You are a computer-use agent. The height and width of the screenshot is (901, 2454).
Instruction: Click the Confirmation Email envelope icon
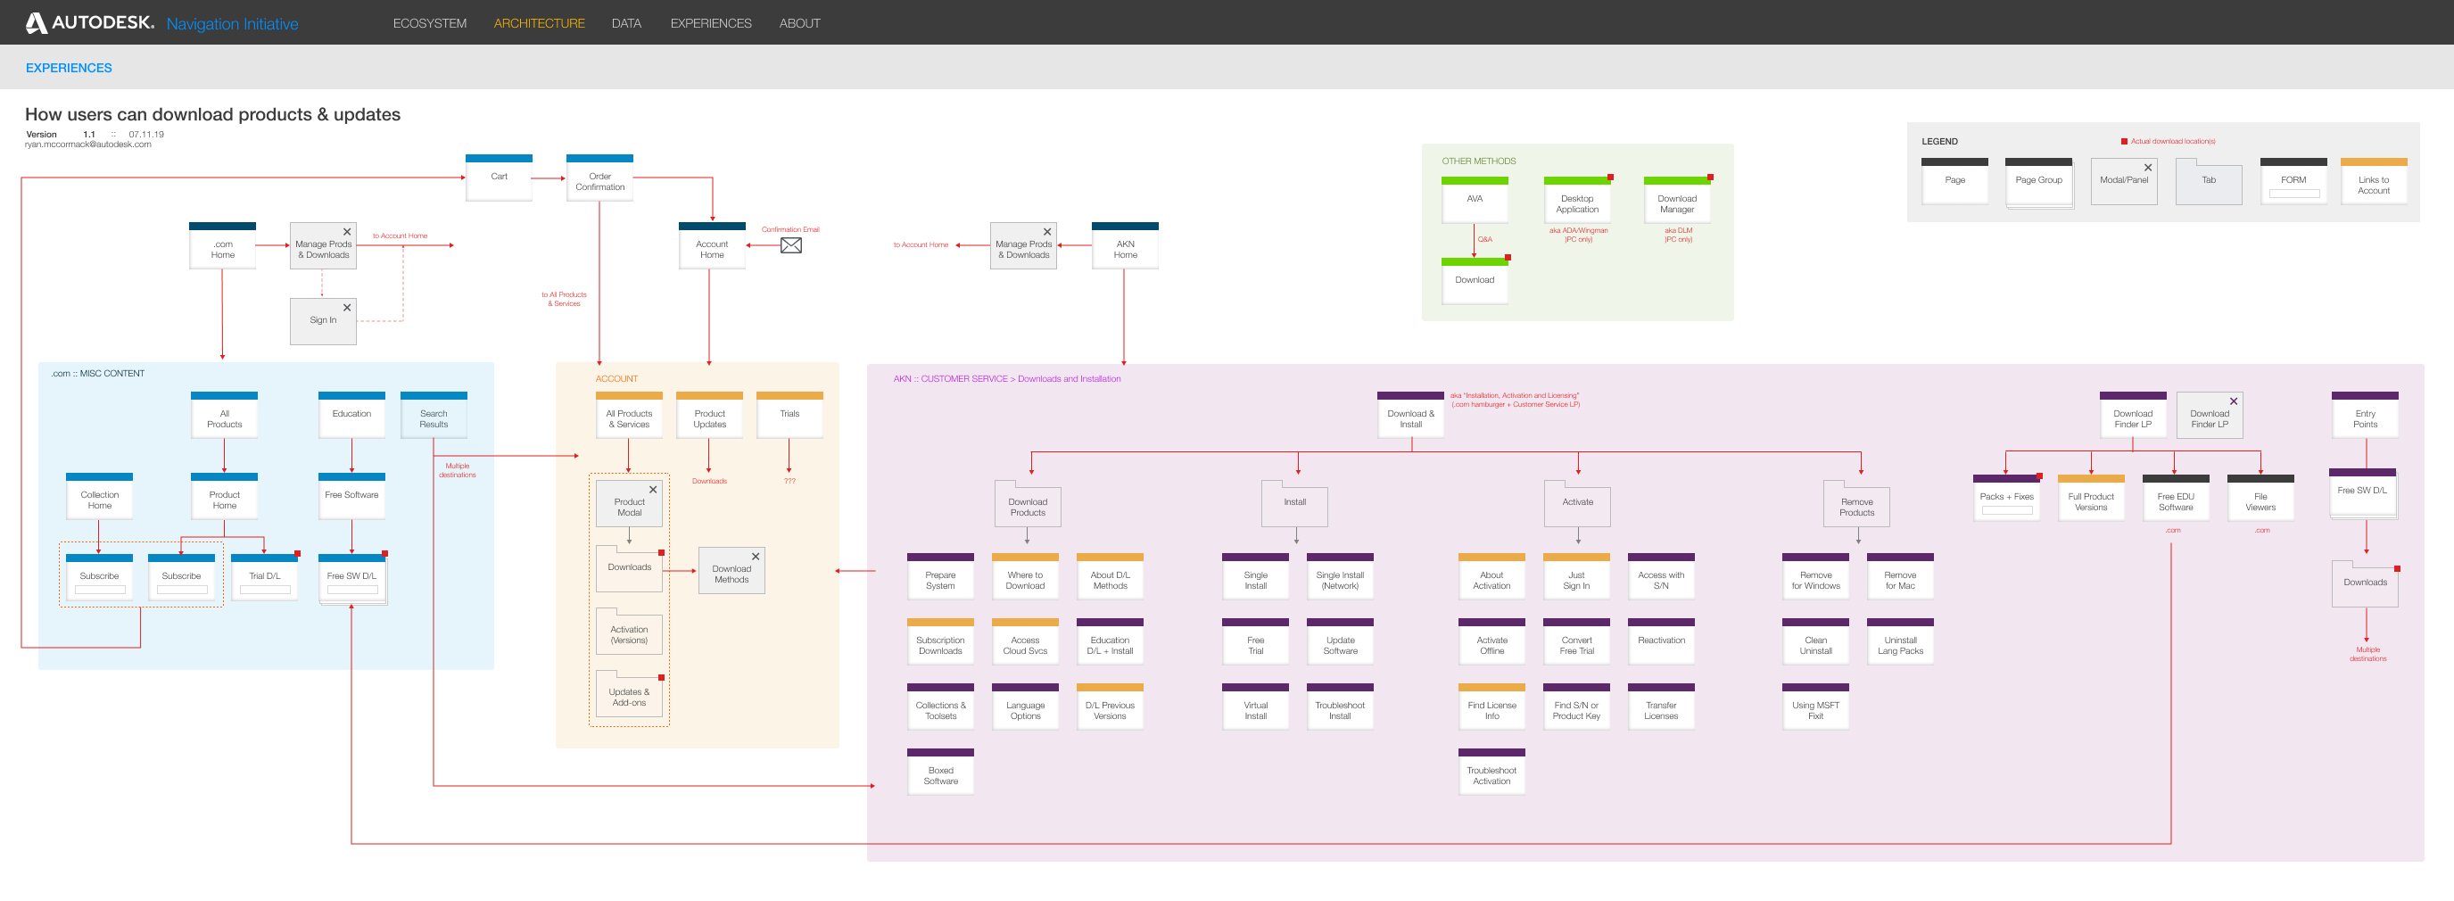(x=789, y=245)
